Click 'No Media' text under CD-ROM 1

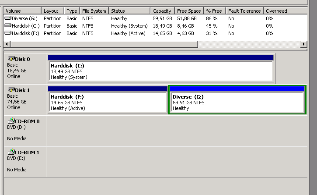[x=17, y=170]
